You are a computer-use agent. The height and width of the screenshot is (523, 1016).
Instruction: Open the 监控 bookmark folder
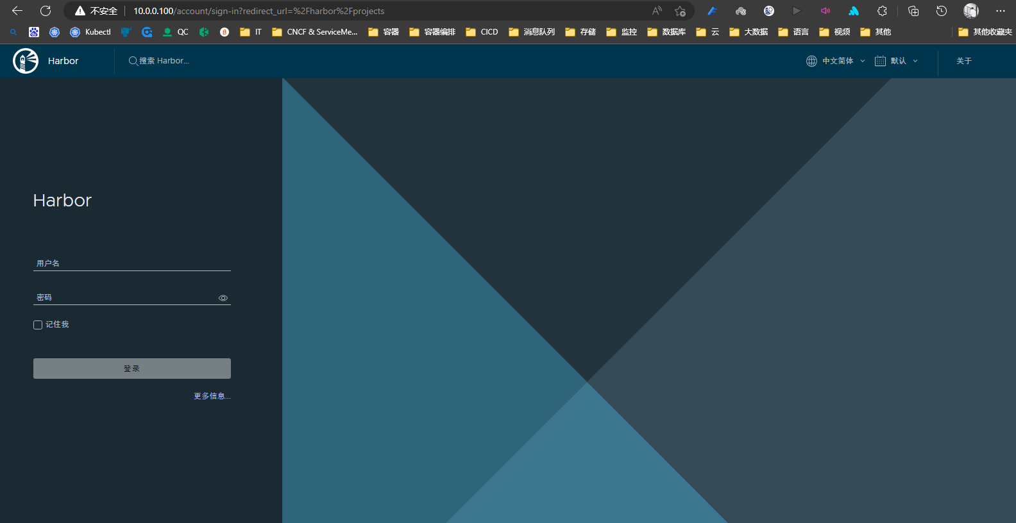coord(622,32)
